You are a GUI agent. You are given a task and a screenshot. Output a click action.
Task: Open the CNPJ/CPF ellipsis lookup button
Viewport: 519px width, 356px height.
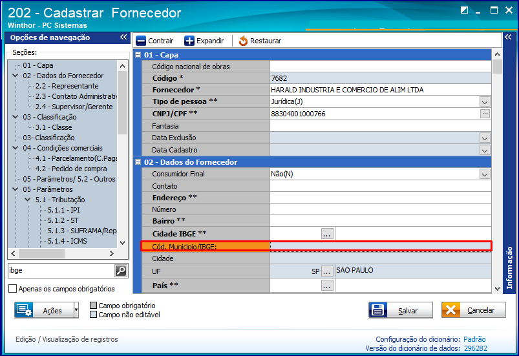[x=485, y=114]
